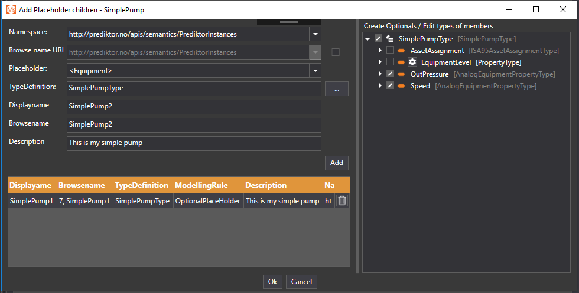The height and width of the screenshot is (293, 579).
Task: Confirm with the Ok button
Action: pyautogui.click(x=272, y=282)
